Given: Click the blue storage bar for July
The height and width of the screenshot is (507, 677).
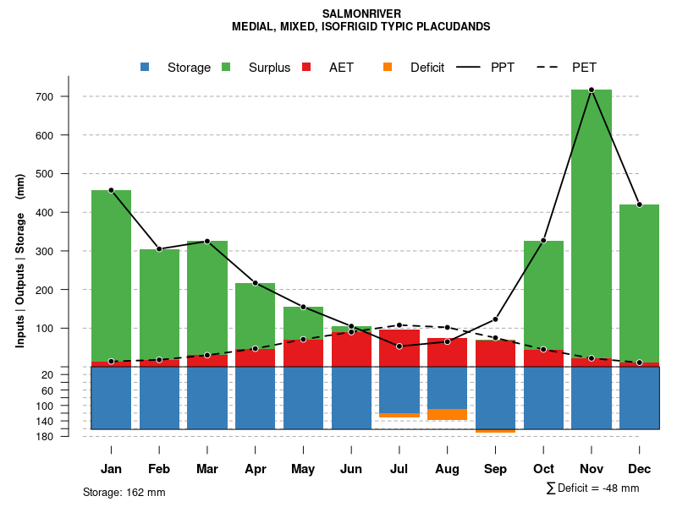Looking at the screenshot, I should pyautogui.click(x=399, y=390).
